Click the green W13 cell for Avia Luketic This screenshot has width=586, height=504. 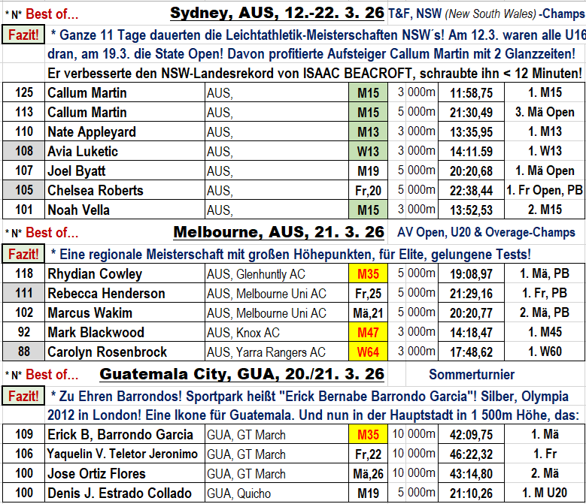click(368, 152)
